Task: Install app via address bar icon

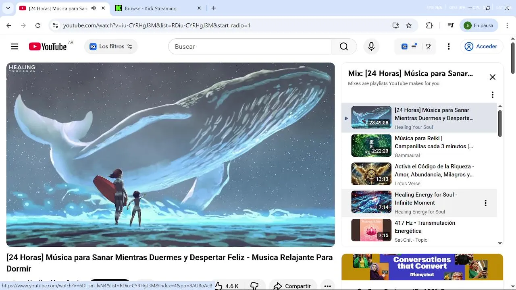Action: click(x=396, y=25)
